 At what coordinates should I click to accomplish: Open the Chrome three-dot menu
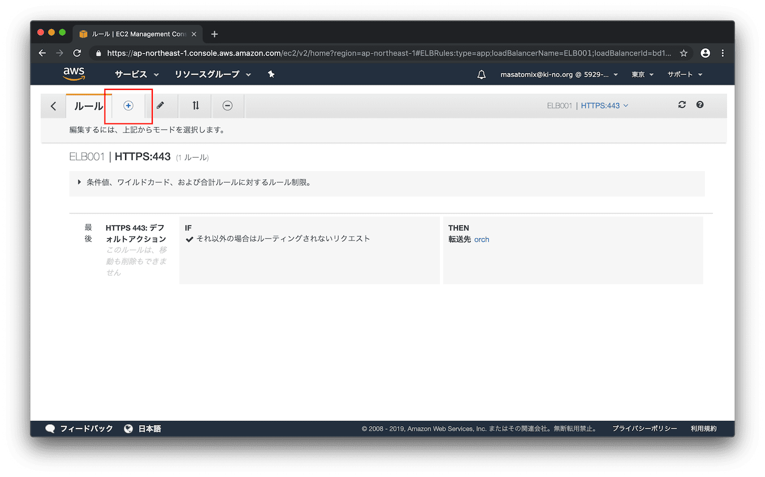click(x=723, y=53)
